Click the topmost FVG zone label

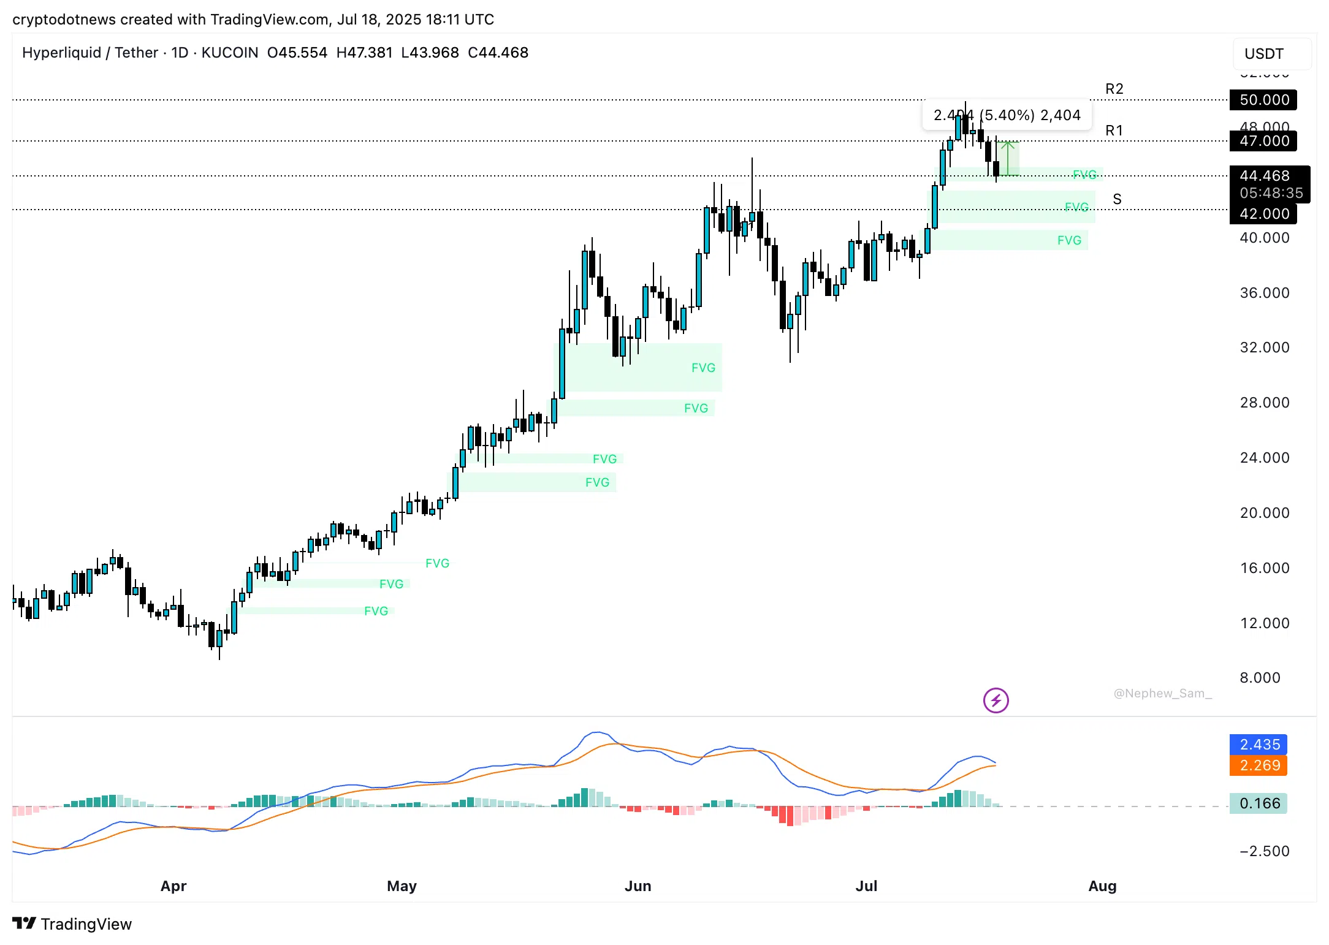pos(1085,175)
